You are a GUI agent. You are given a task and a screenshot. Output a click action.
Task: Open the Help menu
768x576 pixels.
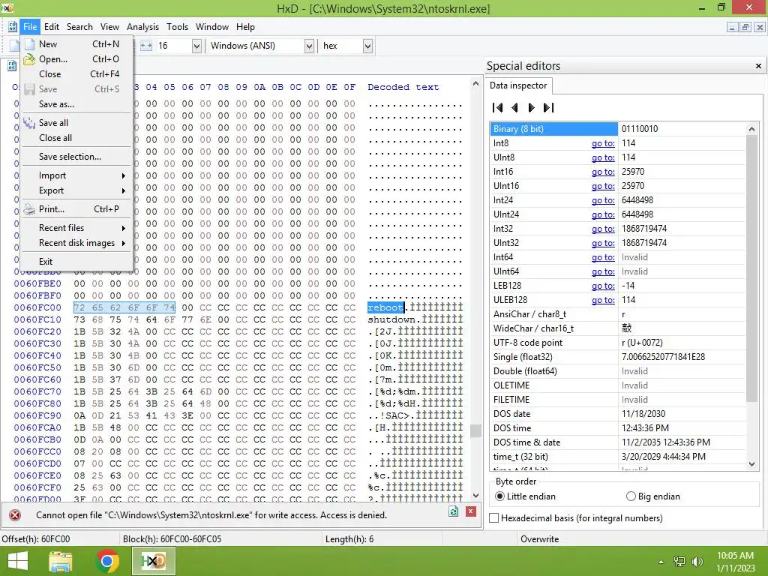coord(245,27)
